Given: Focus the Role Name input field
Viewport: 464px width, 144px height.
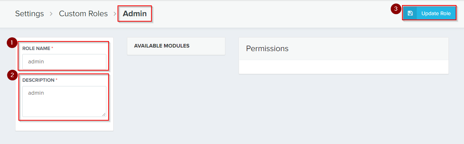Looking at the screenshot, I should pos(64,62).
